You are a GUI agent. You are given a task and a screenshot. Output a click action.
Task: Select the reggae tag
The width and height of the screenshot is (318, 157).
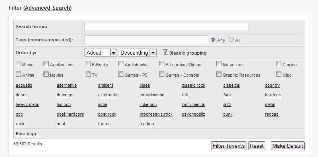(x=272, y=114)
